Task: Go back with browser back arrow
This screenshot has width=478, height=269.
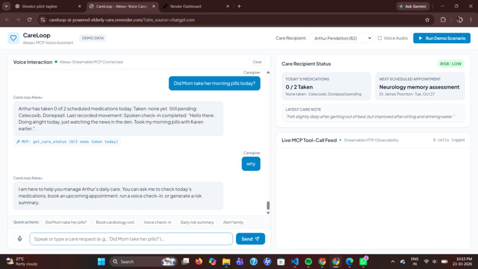Action: 7,20
